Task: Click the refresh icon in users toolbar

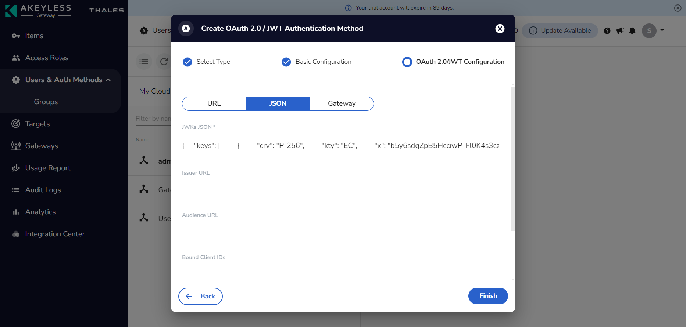Action: 164,62
